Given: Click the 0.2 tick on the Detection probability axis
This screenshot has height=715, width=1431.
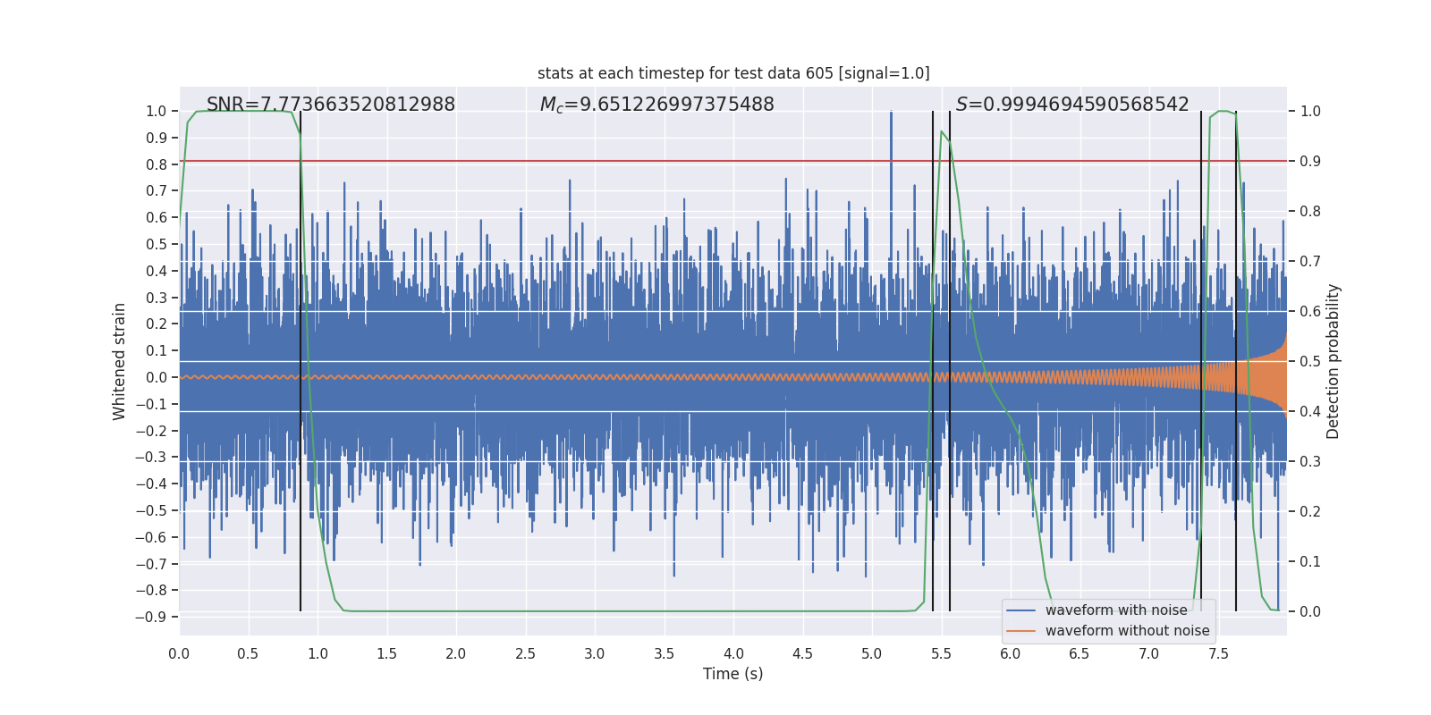Looking at the screenshot, I should (x=1310, y=511).
